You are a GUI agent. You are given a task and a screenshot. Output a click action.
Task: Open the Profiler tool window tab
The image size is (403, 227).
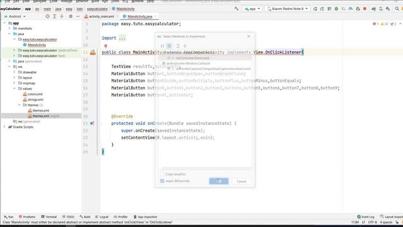click(120, 217)
